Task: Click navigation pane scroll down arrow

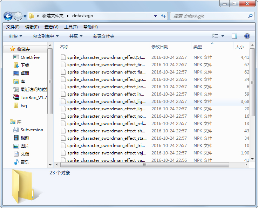Action: point(50,165)
